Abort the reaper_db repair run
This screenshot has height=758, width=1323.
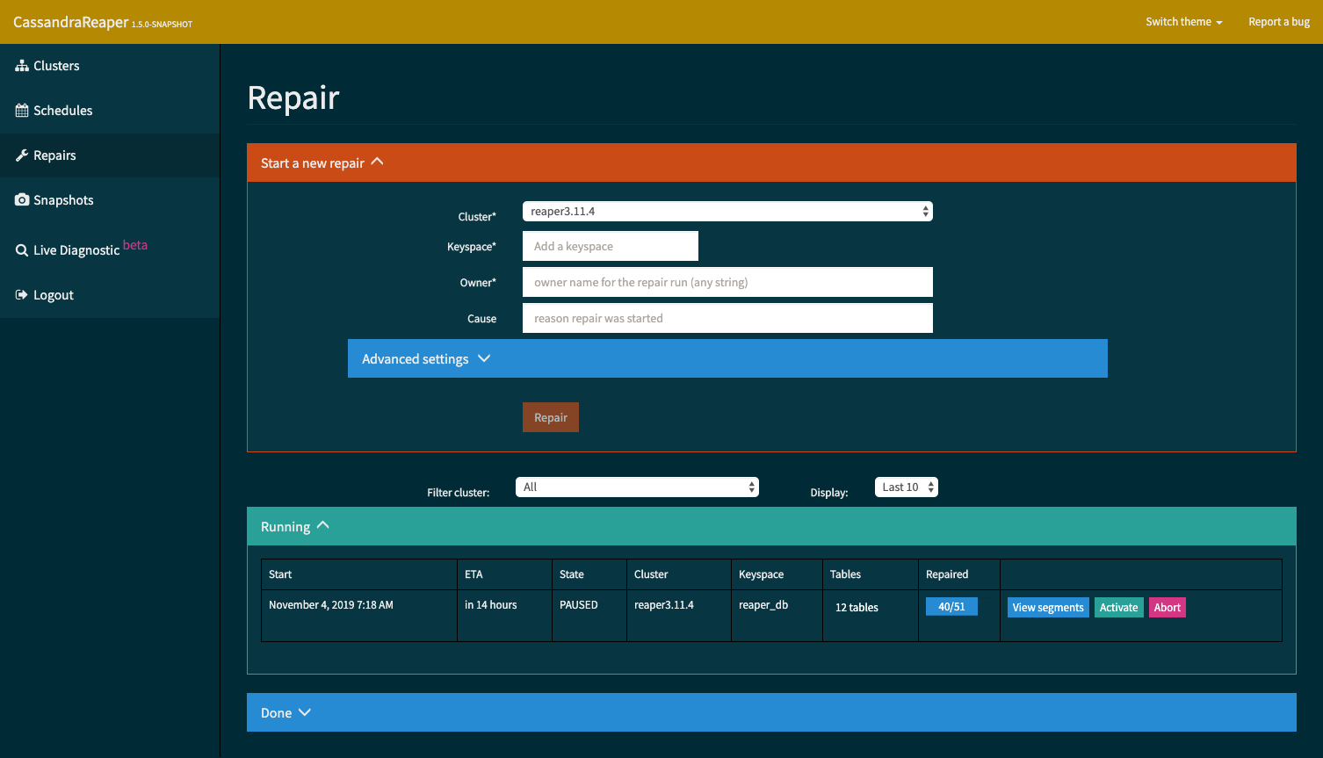pos(1168,608)
